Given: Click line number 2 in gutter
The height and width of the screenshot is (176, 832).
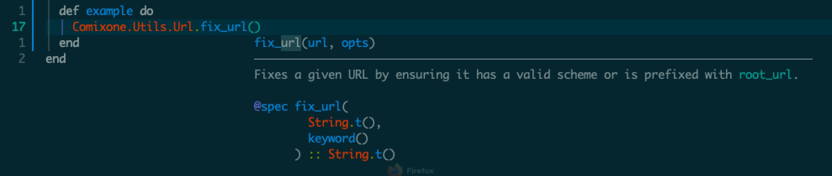Looking at the screenshot, I should (x=22, y=59).
